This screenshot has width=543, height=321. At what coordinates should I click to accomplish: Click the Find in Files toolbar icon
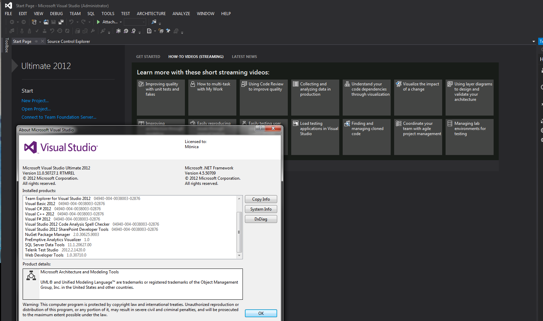154,22
